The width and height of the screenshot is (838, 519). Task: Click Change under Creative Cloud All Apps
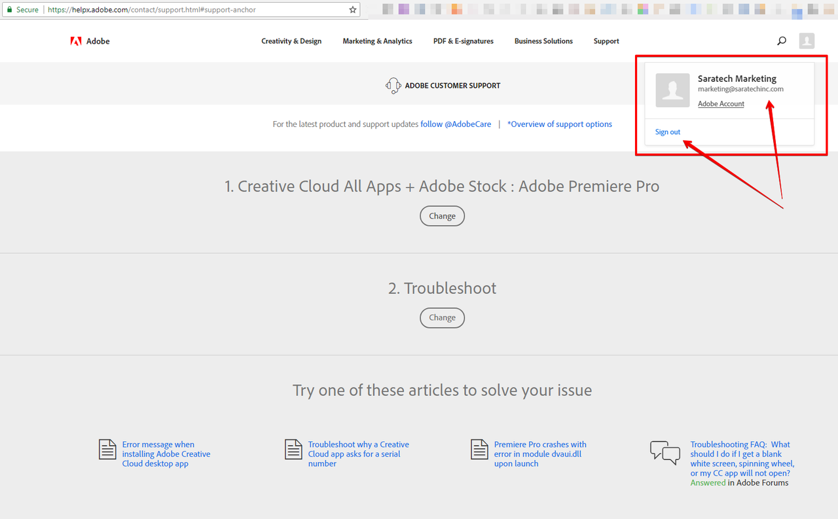click(x=442, y=215)
